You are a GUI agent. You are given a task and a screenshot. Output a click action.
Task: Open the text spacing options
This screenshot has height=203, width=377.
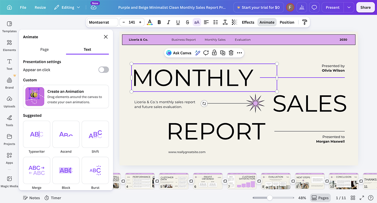pos(225,22)
